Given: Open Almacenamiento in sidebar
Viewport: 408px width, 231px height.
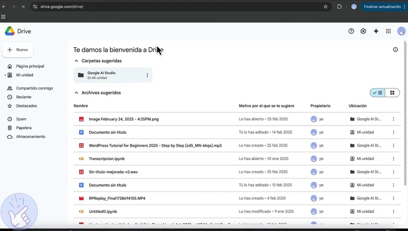Looking at the screenshot, I should tap(30, 137).
